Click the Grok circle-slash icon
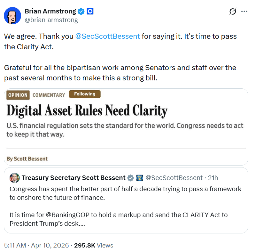The width and height of the screenshot is (255, 252). [x=233, y=12]
